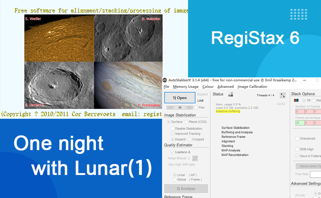Click the 'Mem. usage 0.9 %' text
The height and width of the screenshot is (198, 321).
pos(228,104)
